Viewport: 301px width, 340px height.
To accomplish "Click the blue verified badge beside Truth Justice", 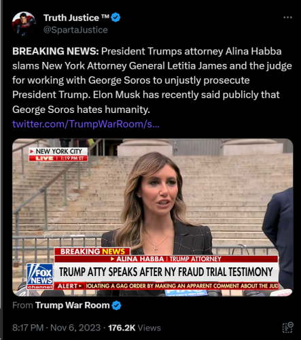I will 116,18.
